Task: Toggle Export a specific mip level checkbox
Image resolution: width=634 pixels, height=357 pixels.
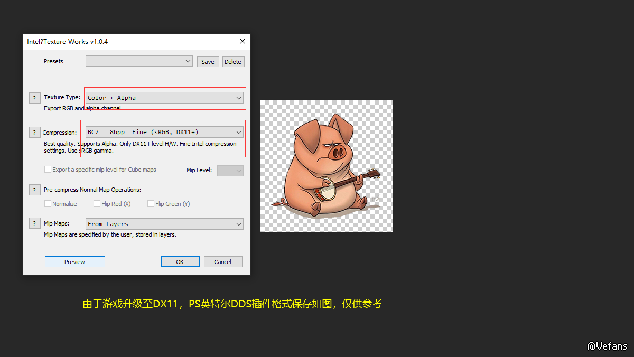Action: point(48,170)
